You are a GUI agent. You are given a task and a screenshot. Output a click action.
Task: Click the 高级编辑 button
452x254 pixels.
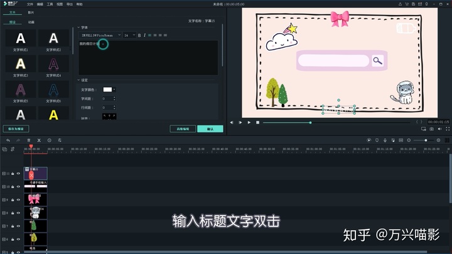pyautogui.click(x=183, y=129)
